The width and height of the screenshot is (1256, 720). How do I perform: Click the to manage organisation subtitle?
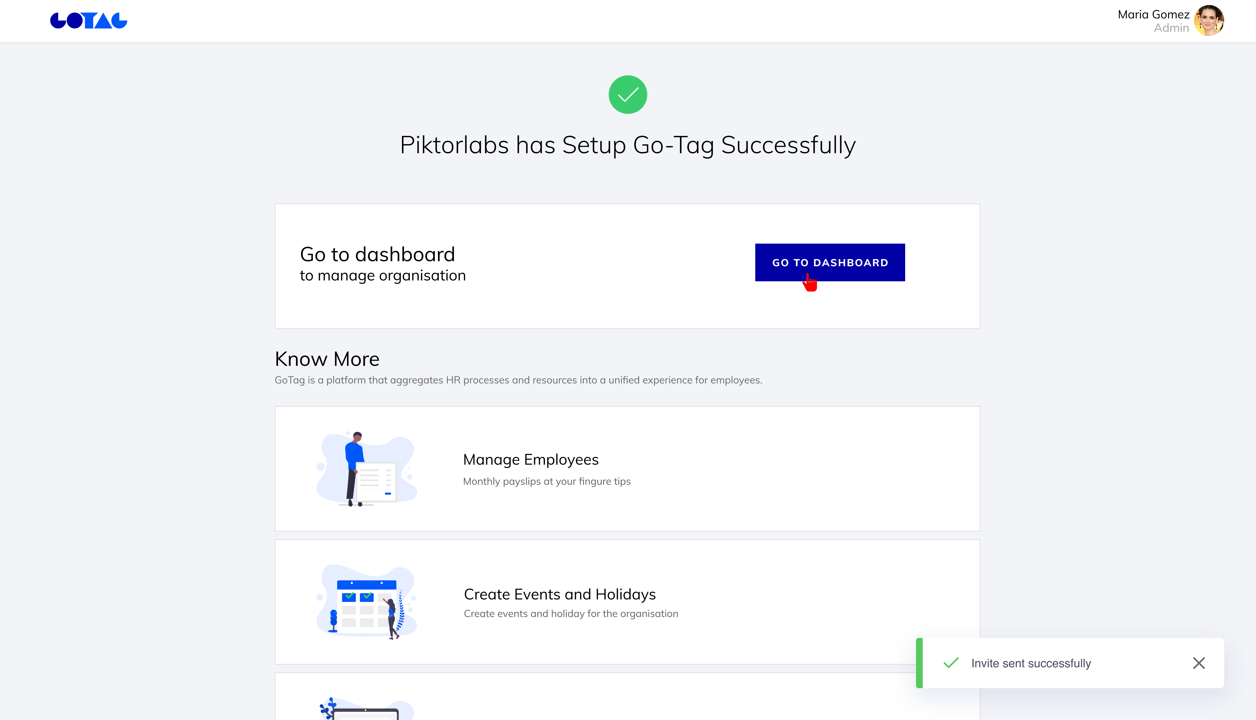[383, 275]
